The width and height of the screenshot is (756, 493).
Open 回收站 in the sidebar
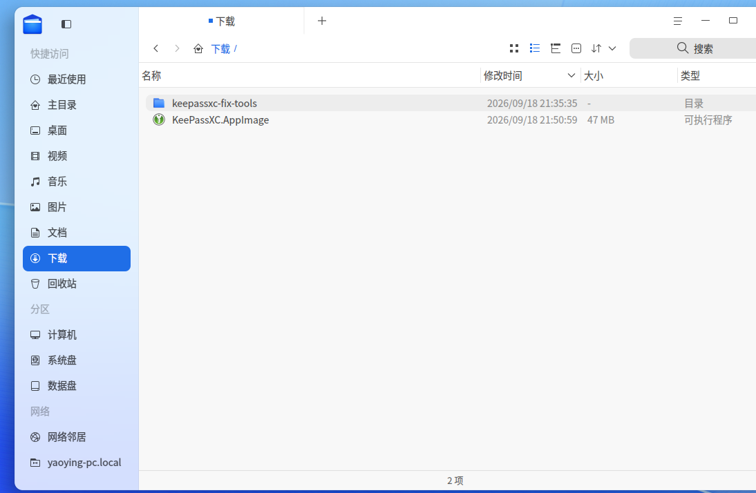click(x=77, y=283)
